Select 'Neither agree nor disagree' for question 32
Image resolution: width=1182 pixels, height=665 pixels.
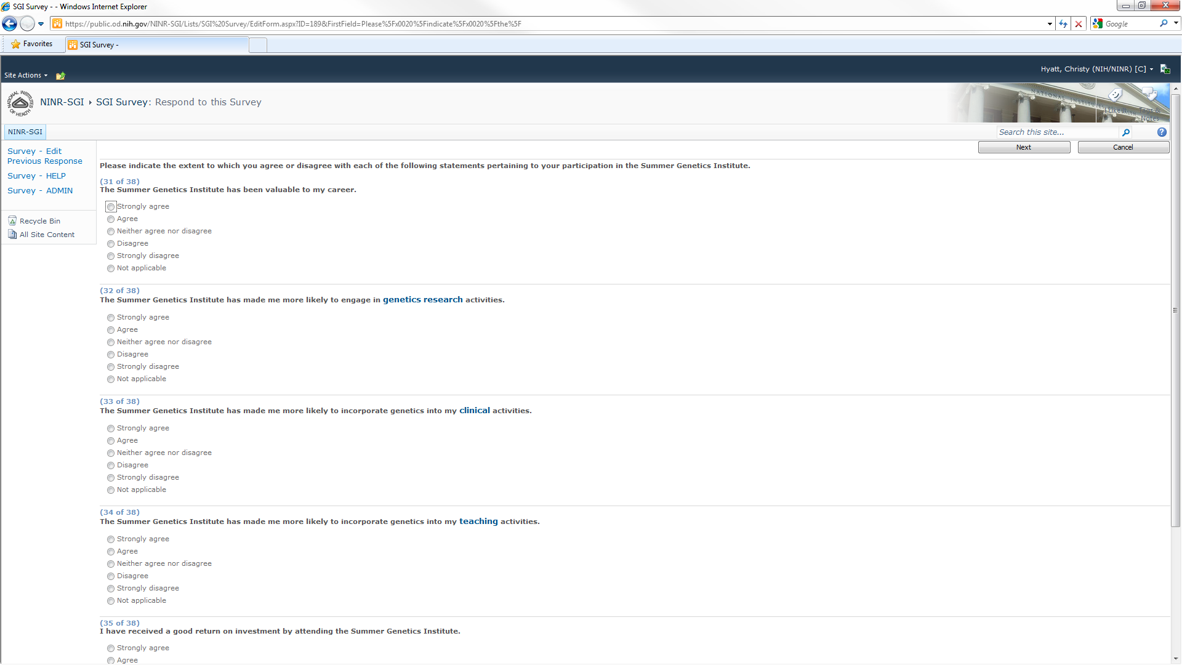click(x=111, y=342)
